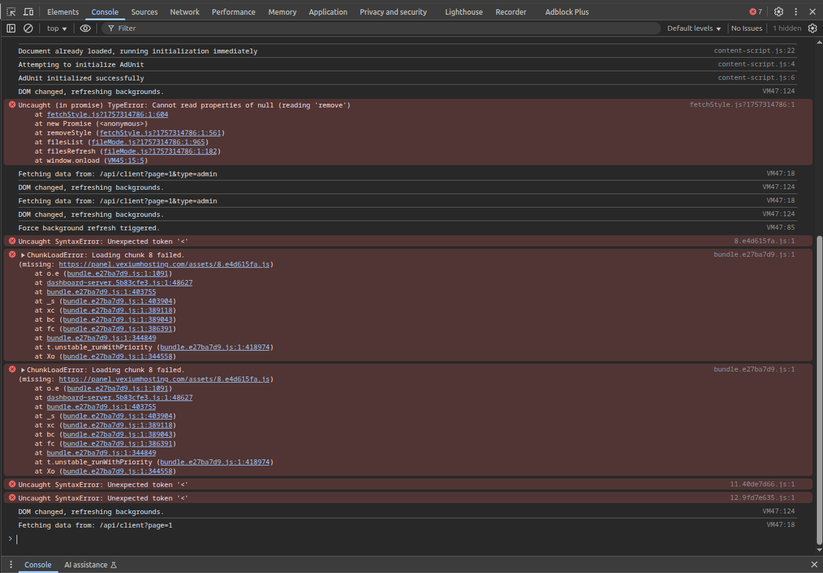Image resolution: width=823 pixels, height=573 pixels.
Task: Open the three-dot customize DevTools menu
Action: (x=796, y=12)
